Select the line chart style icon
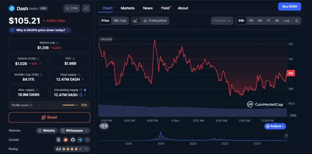 (135, 21)
